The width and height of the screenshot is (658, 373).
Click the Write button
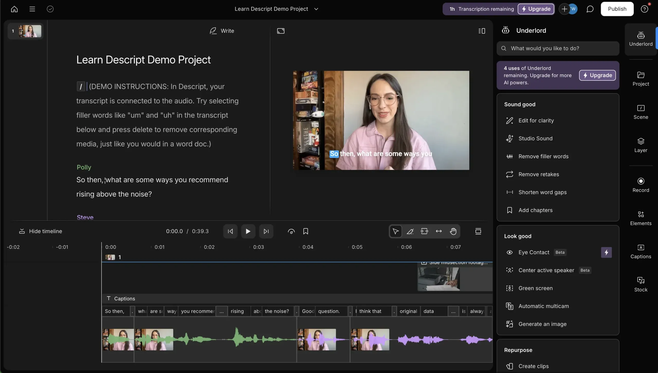point(222,31)
